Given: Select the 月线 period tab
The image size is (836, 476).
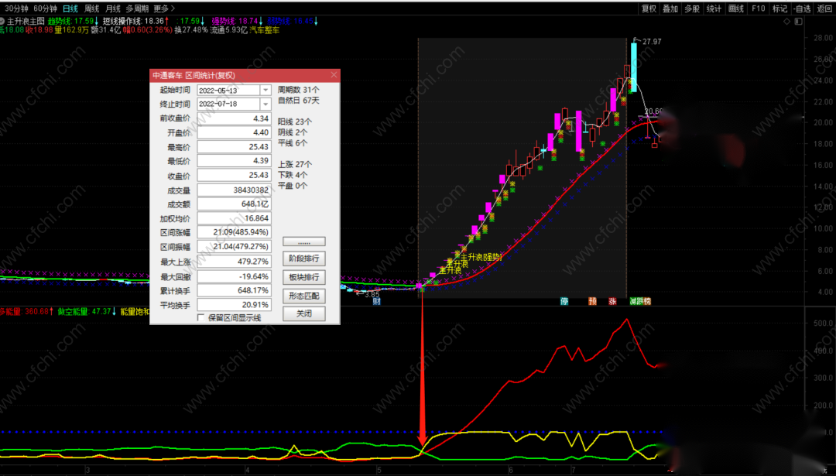Looking at the screenshot, I should point(112,9).
